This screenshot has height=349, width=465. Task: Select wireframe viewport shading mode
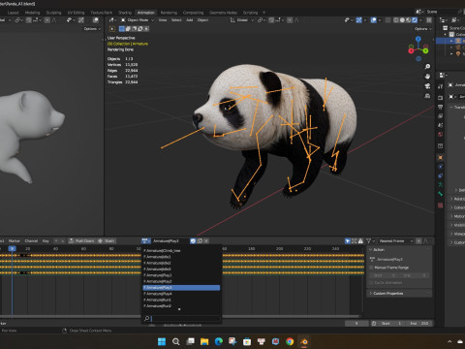(396, 20)
